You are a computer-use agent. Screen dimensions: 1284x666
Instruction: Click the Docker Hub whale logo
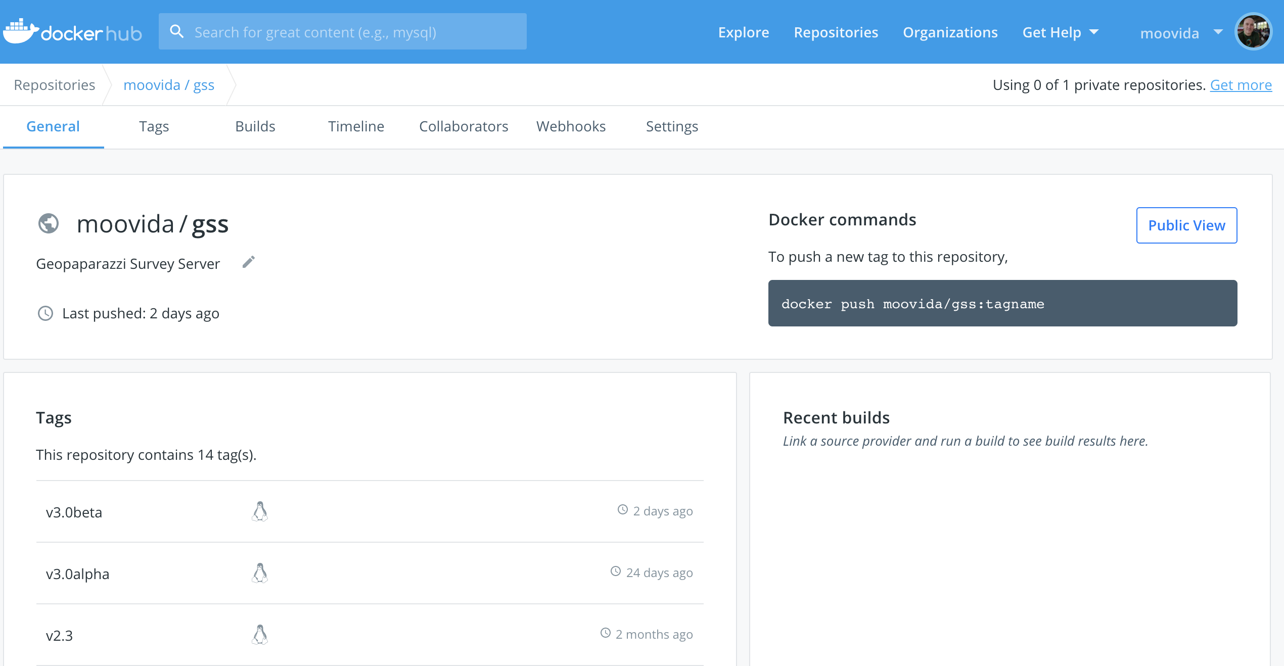tap(72, 32)
